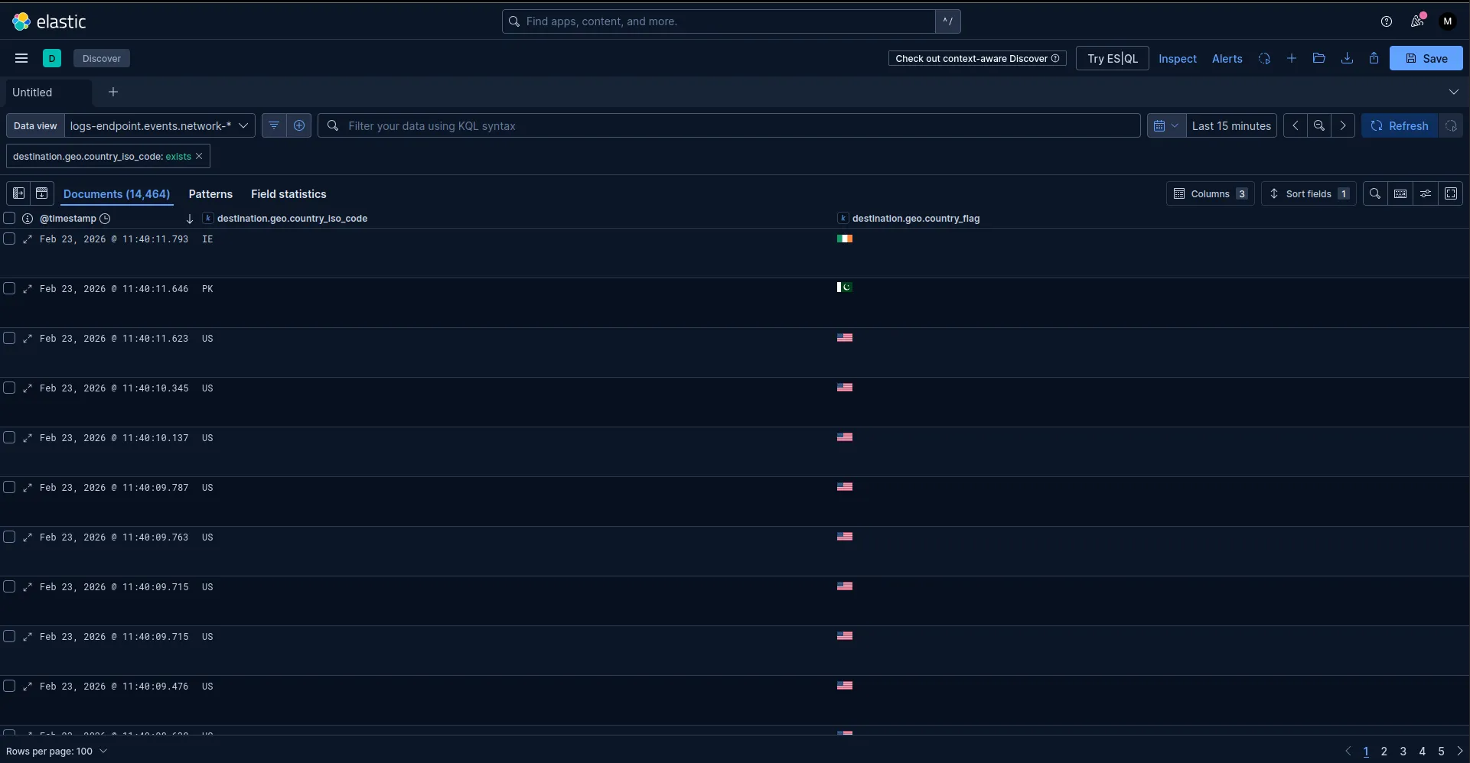
Task: Click Check out context-aware Discover badge
Action: [x=977, y=58]
